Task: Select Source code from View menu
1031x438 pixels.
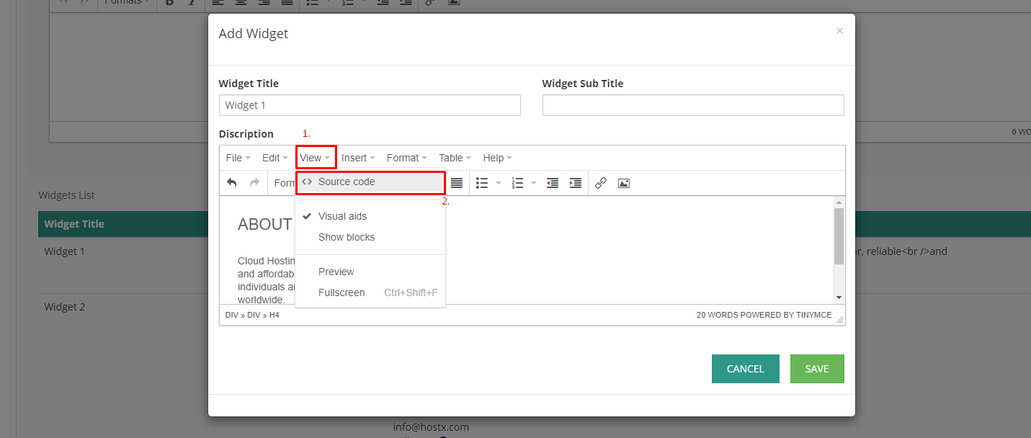Action: point(347,182)
